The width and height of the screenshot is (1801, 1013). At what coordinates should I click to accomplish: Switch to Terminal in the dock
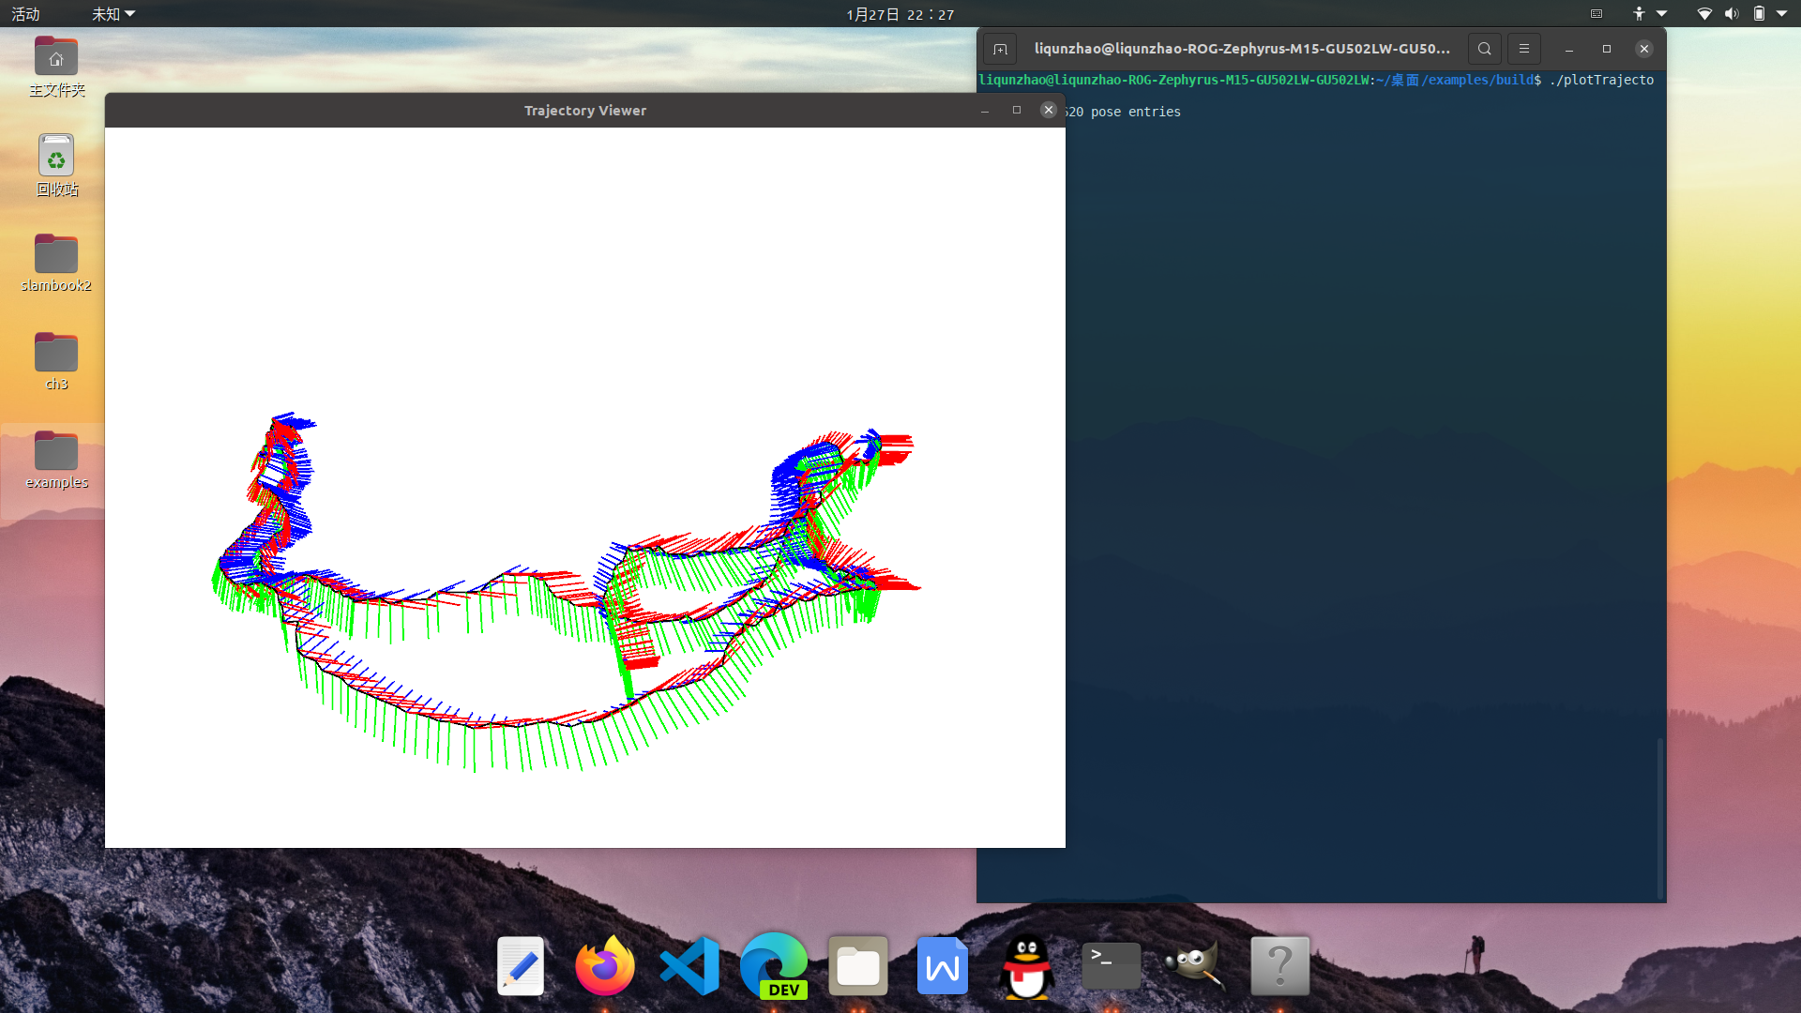coord(1112,966)
